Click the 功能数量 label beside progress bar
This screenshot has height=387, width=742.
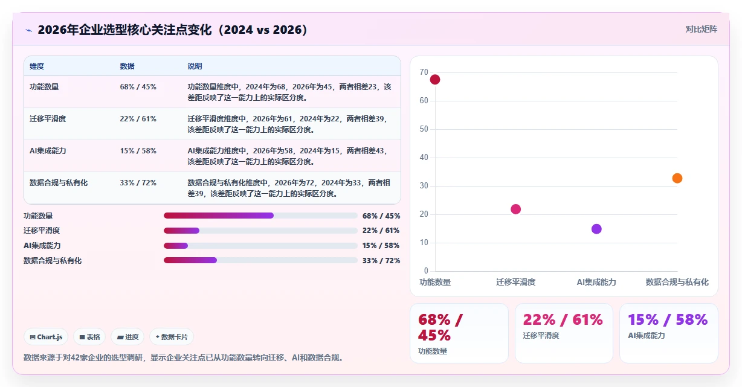[x=38, y=216]
